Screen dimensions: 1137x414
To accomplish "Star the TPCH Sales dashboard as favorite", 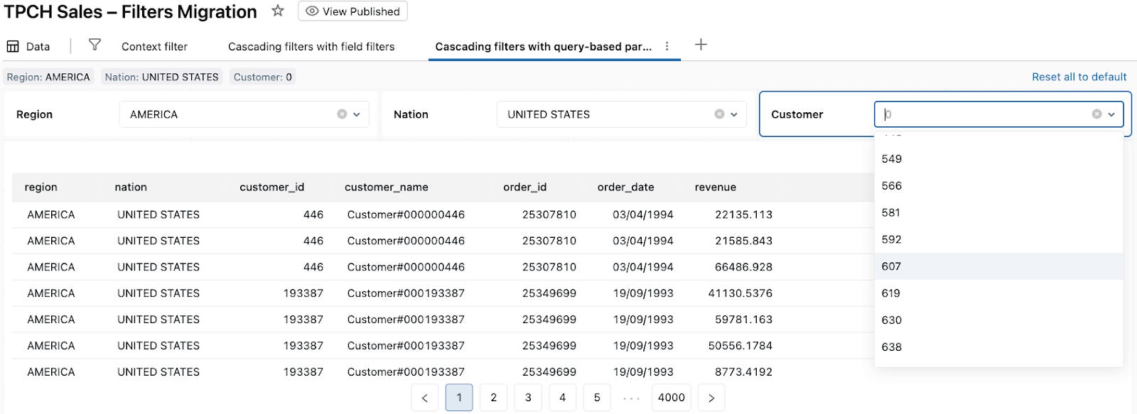I will (x=278, y=11).
